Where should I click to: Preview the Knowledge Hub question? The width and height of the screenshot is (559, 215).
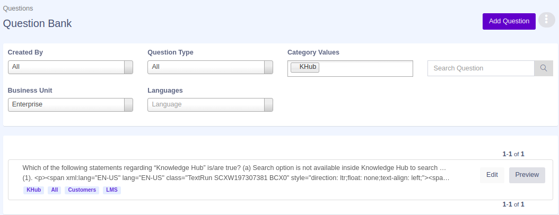pyautogui.click(x=527, y=175)
